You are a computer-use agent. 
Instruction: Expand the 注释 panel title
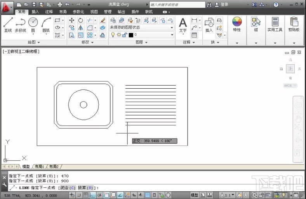pos(189,42)
